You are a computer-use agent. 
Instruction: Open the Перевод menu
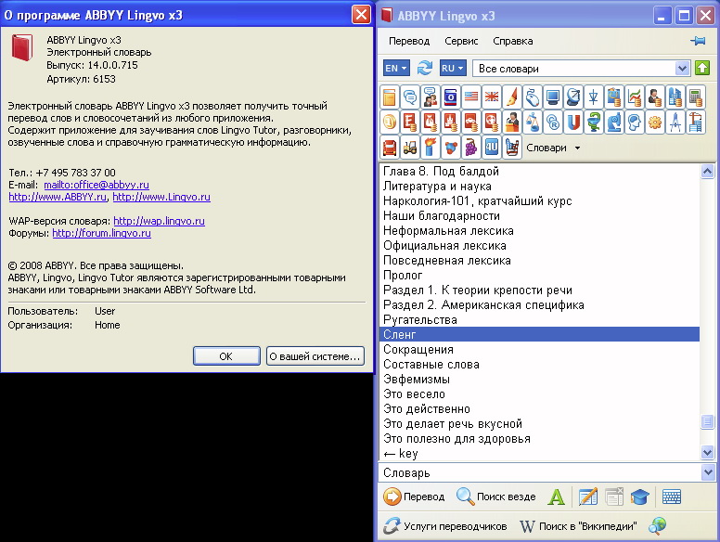409,41
